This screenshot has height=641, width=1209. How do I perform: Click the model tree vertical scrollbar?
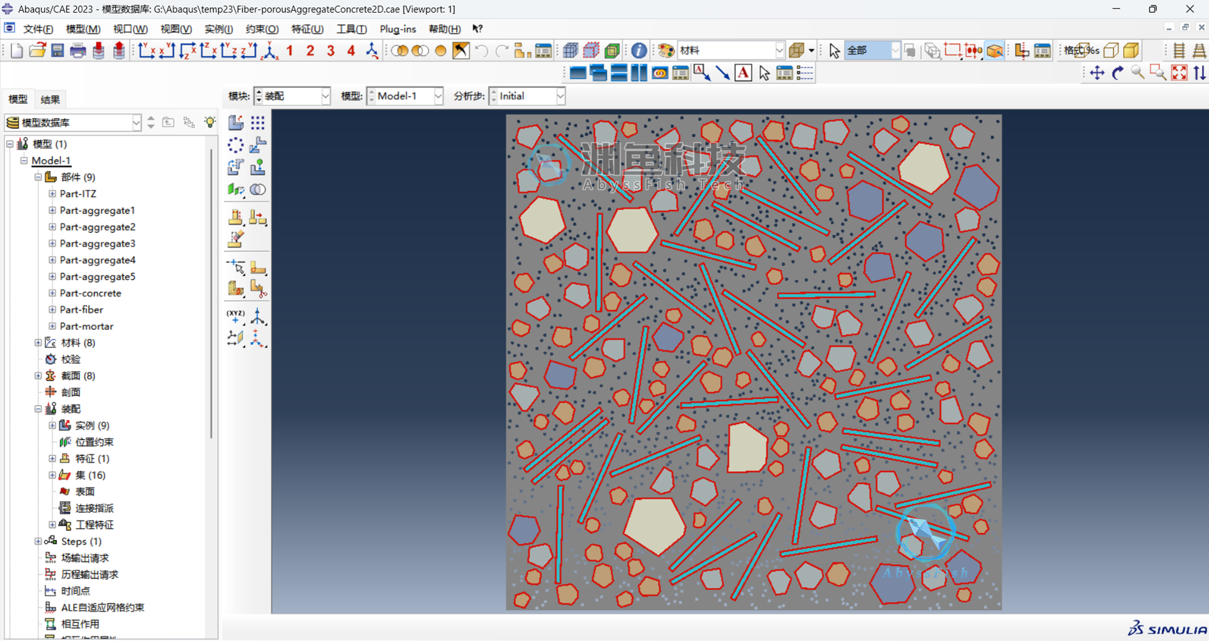(211, 293)
